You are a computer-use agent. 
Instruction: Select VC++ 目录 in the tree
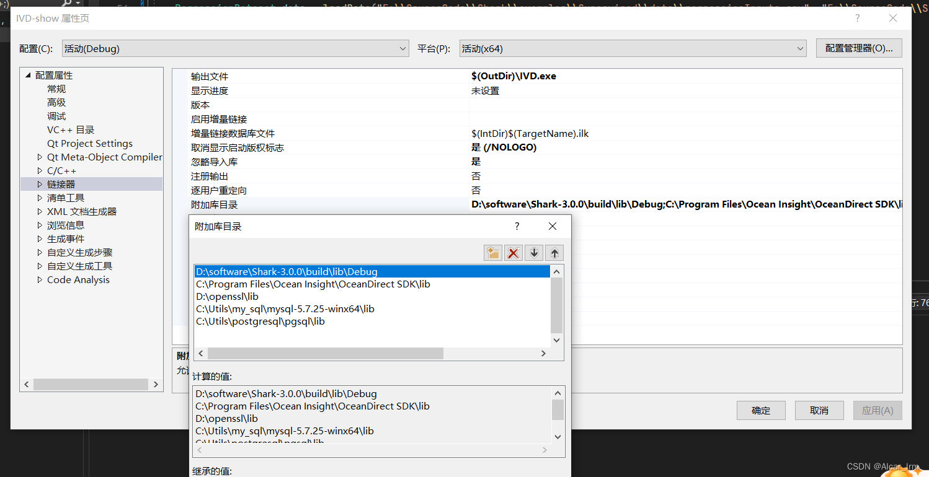(x=71, y=129)
